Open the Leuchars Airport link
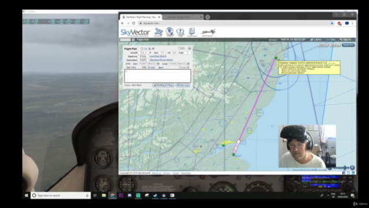The image size is (369, 208). pos(158,57)
